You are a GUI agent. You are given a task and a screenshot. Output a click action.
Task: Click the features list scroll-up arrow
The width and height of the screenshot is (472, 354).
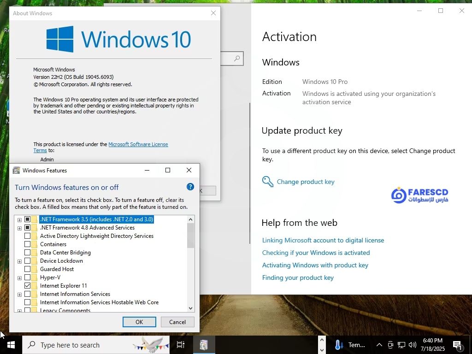pos(190,219)
